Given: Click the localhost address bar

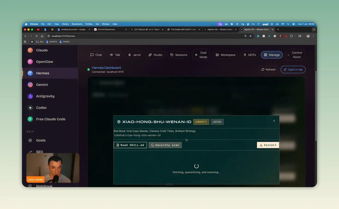Looking at the screenshot, I should tap(148, 36).
